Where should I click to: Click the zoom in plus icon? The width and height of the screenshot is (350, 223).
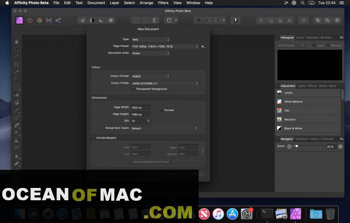point(340,147)
